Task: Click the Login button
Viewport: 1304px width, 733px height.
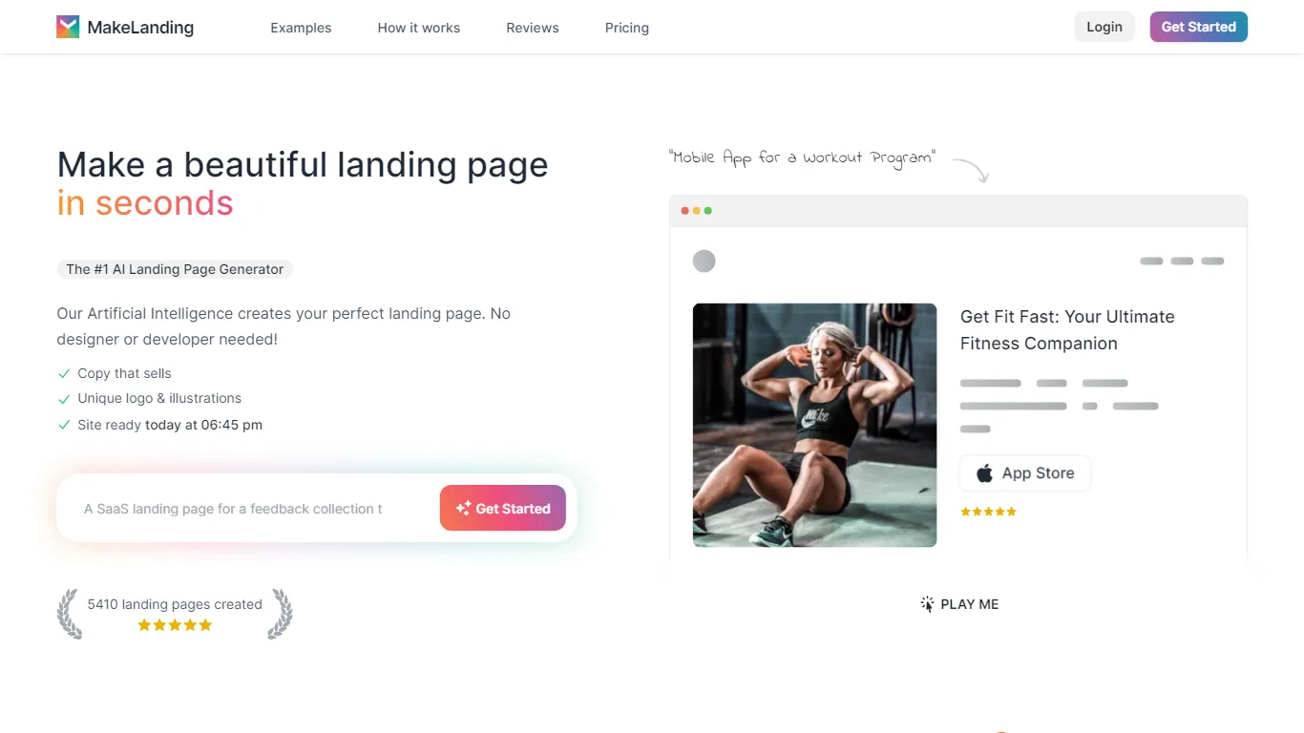Action: [x=1104, y=27]
